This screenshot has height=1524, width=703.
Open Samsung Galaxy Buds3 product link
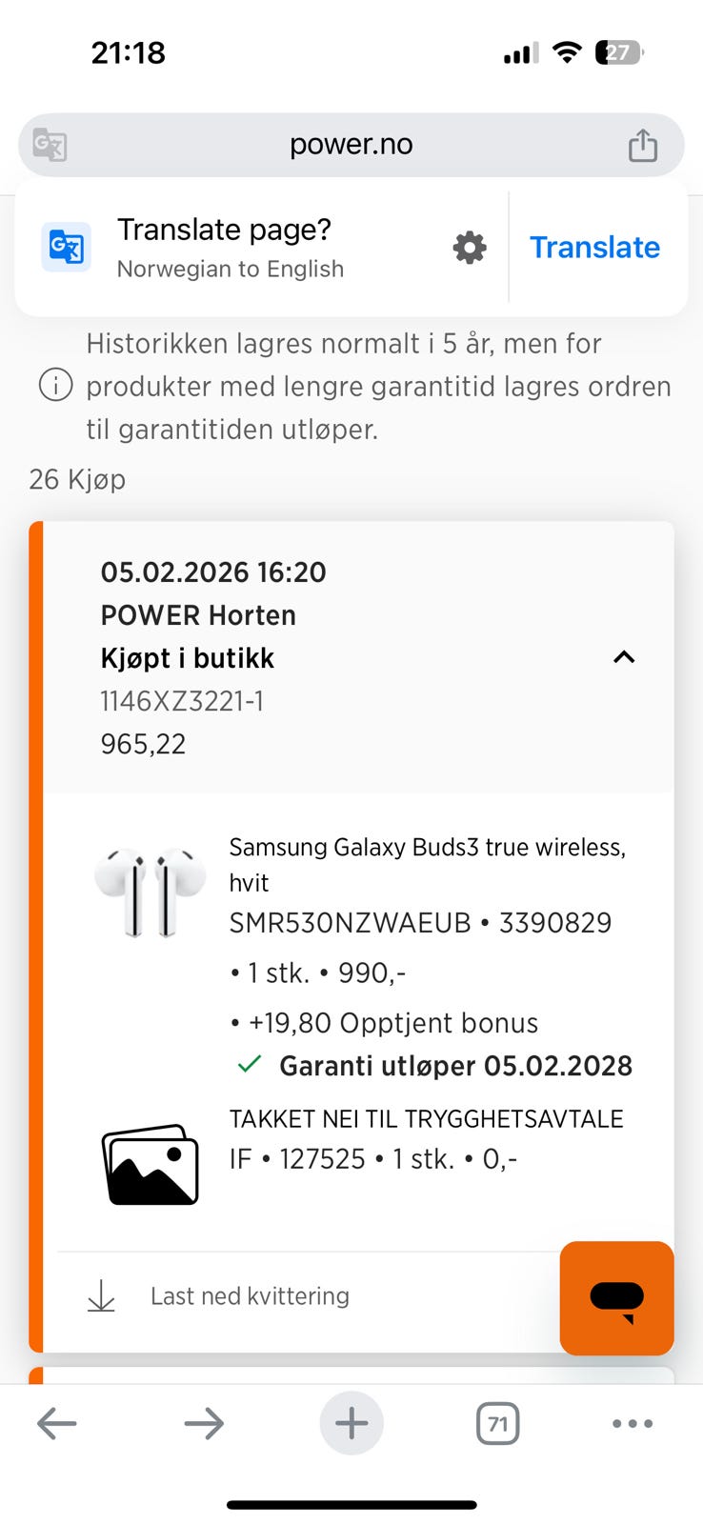click(427, 865)
